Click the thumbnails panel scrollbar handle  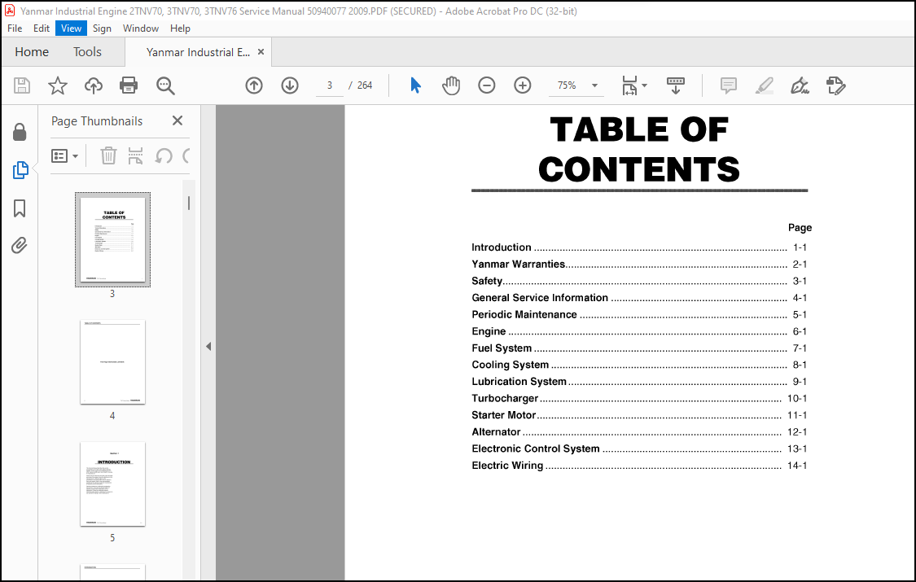[x=189, y=203]
